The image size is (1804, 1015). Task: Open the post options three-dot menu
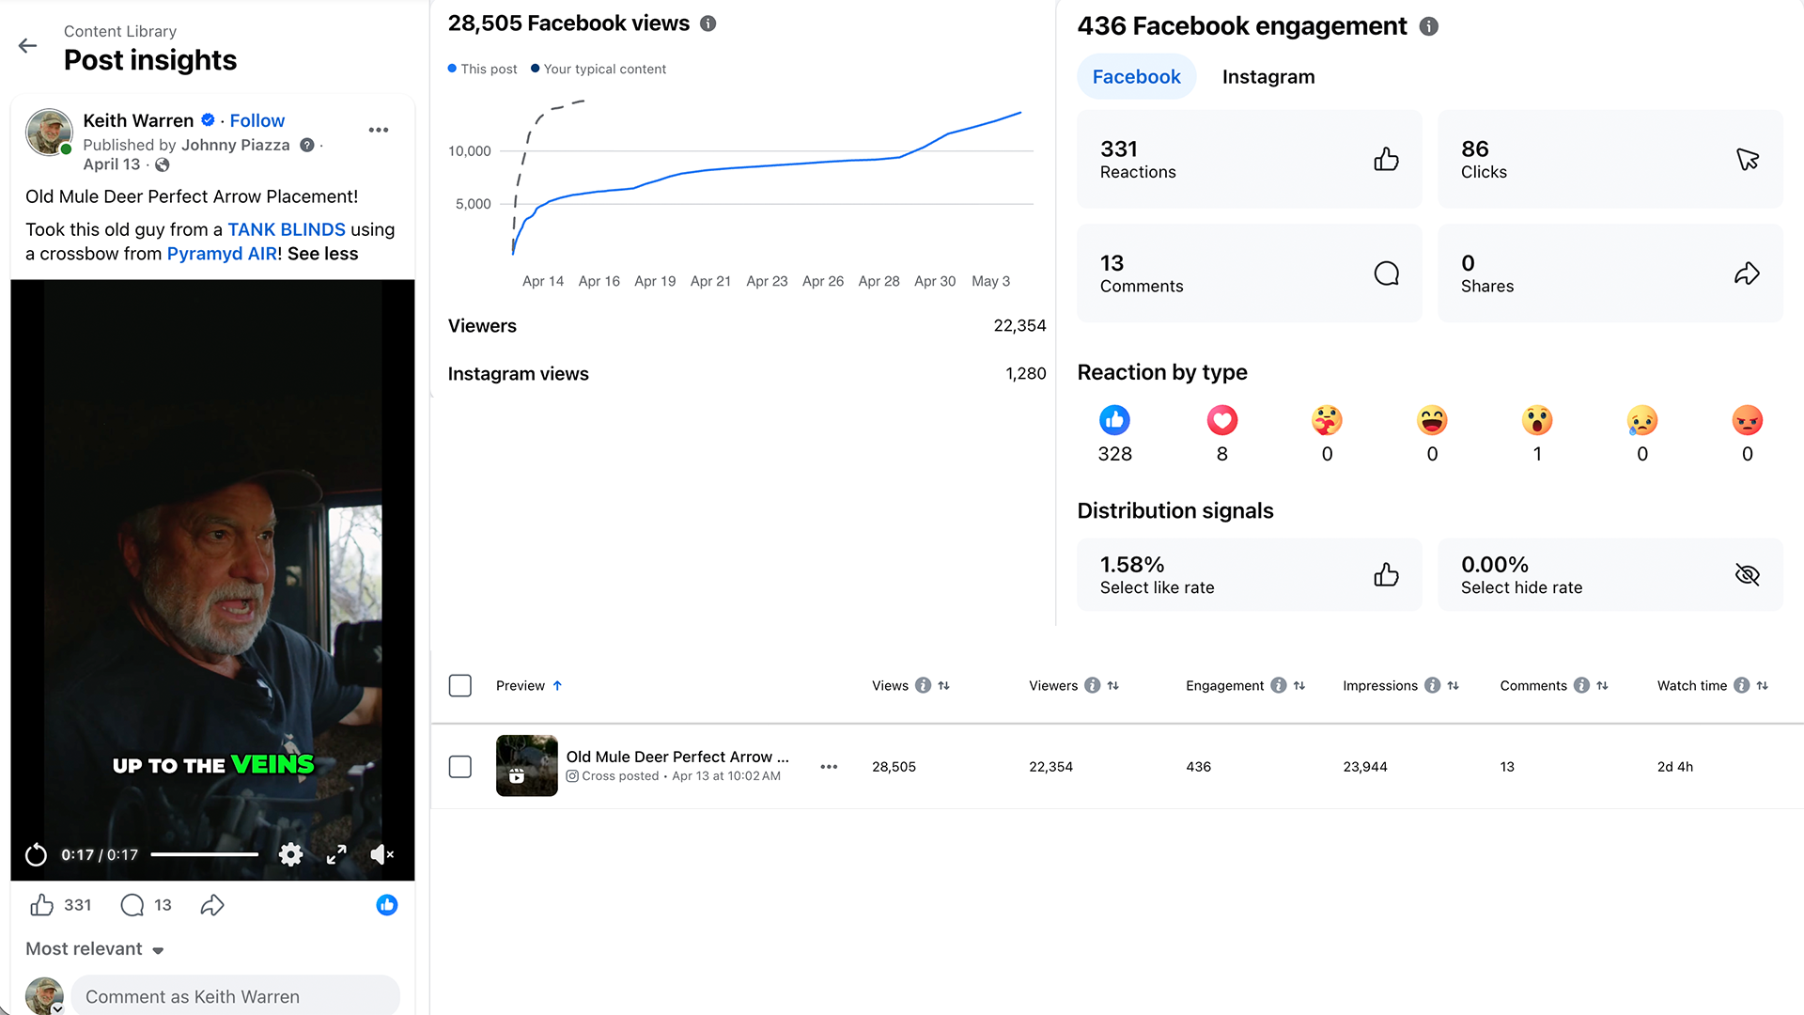click(379, 130)
